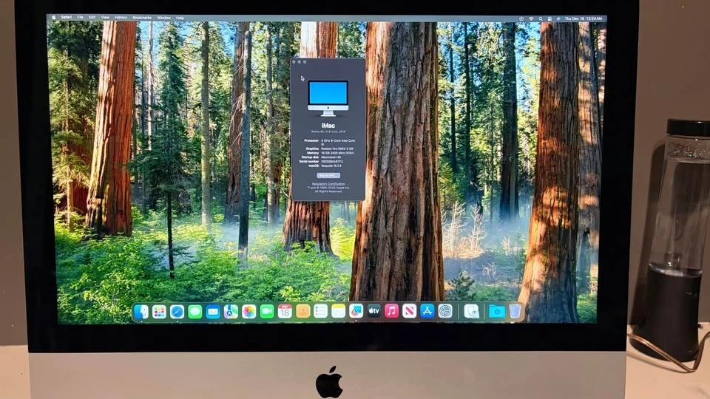Open the Calendar app in dock
The height and width of the screenshot is (399, 710).
(x=285, y=312)
